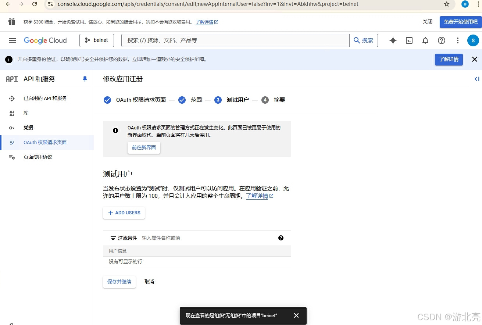
Task: Click the 前往新界面 button
Action: [x=144, y=147]
